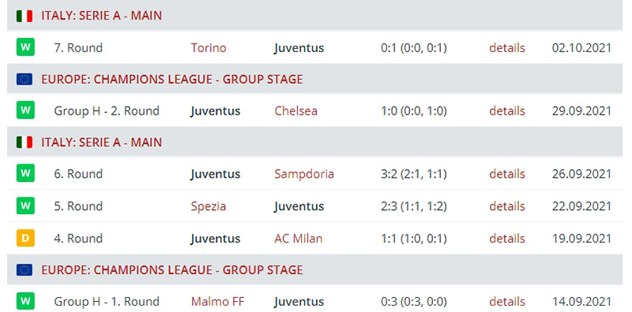
Task: Click the second Italy flag above 6. Round
Action: coord(24,142)
